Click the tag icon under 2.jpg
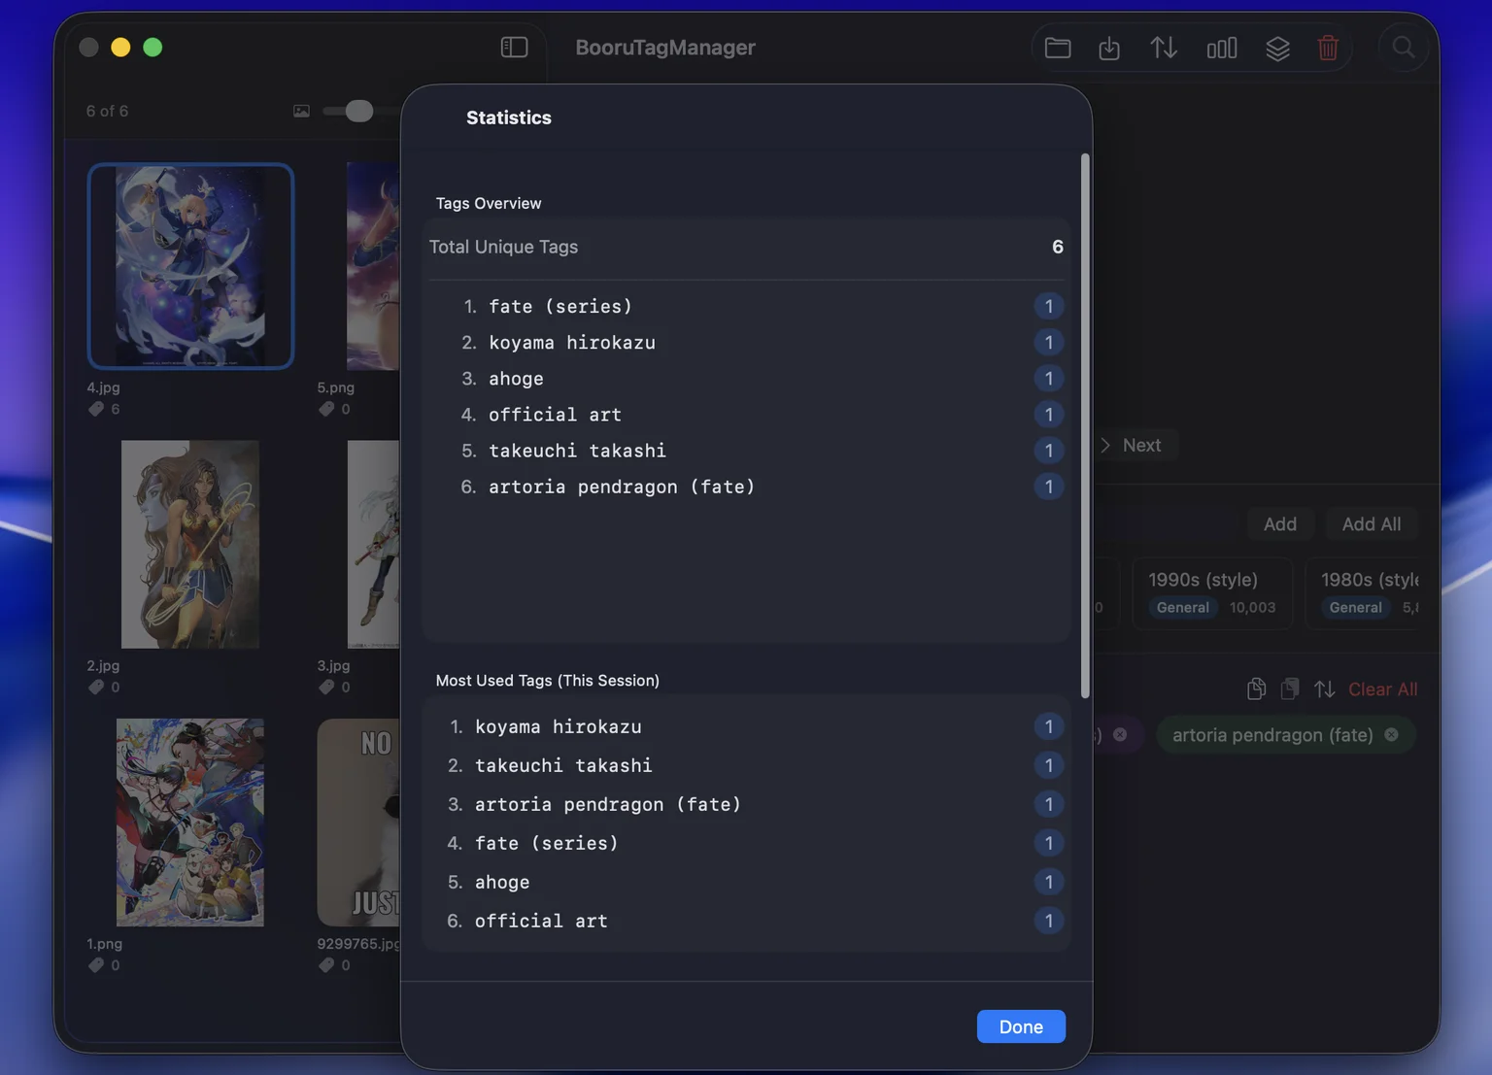Screen dimensions: 1492x1075 point(96,687)
